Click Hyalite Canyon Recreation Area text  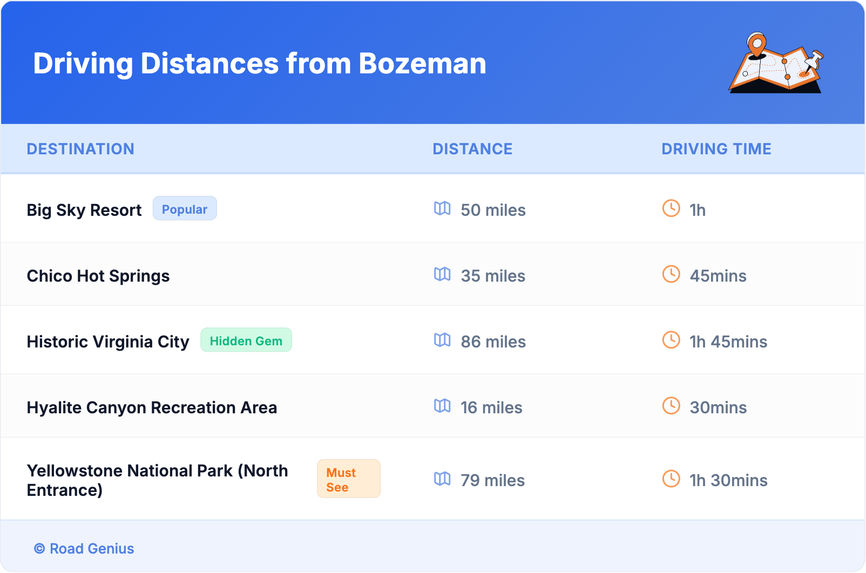[152, 407]
